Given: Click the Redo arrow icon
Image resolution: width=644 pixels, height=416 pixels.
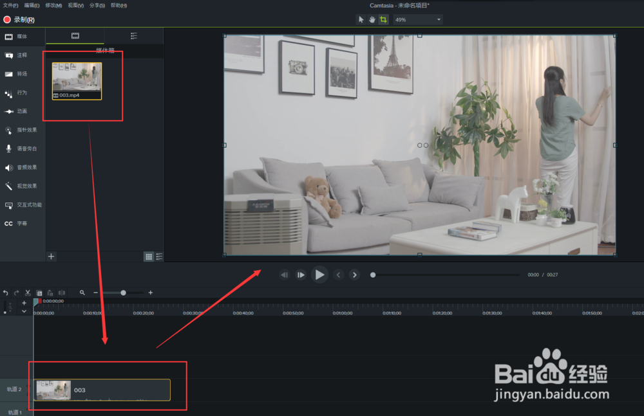Looking at the screenshot, I should [16, 293].
